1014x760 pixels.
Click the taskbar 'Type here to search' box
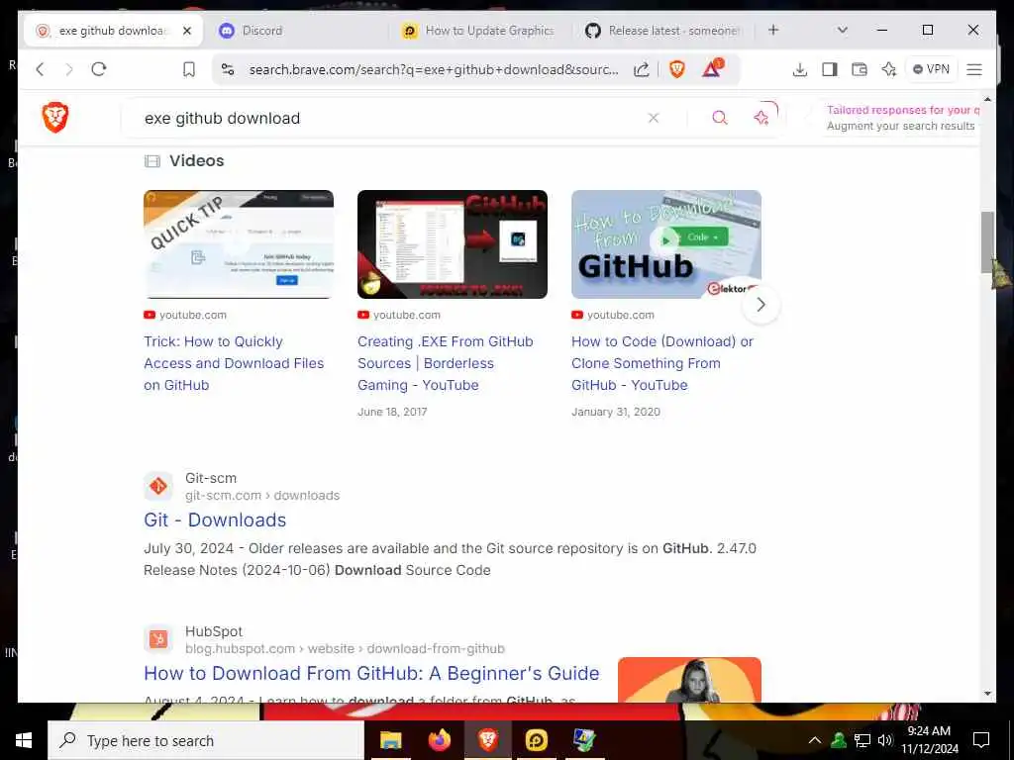coord(206,740)
